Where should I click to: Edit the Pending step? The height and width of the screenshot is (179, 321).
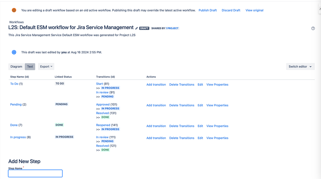[200, 105]
